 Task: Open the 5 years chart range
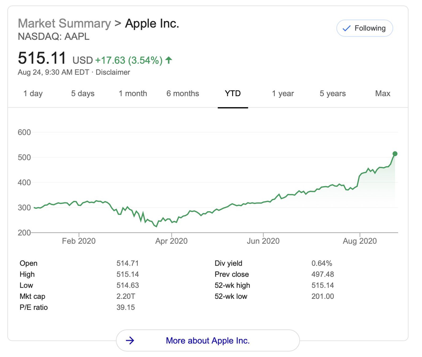pyautogui.click(x=333, y=93)
